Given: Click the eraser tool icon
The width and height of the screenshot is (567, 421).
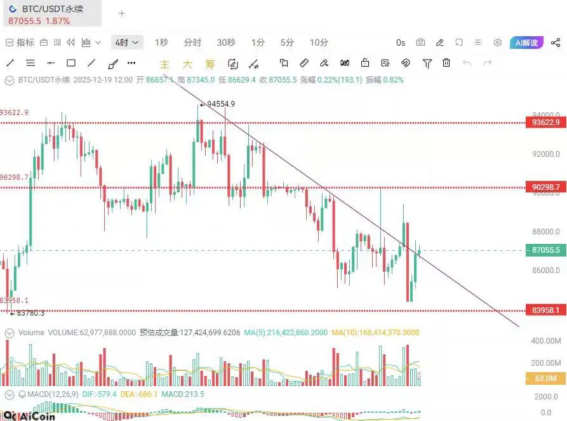Looking at the screenshot, I should tap(324, 63).
